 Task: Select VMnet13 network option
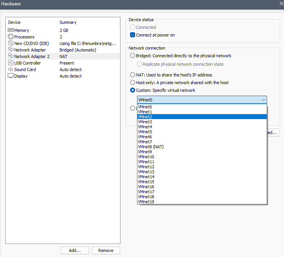click(202, 172)
